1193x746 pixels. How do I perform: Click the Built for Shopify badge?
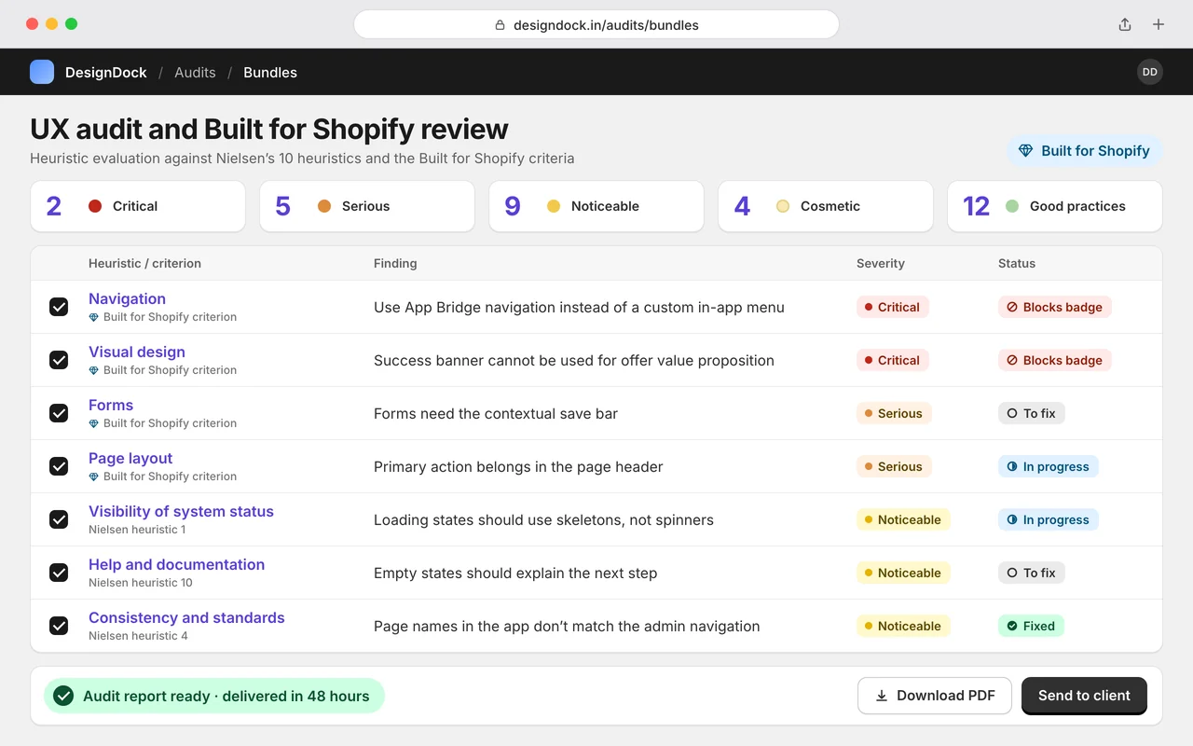coord(1085,150)
